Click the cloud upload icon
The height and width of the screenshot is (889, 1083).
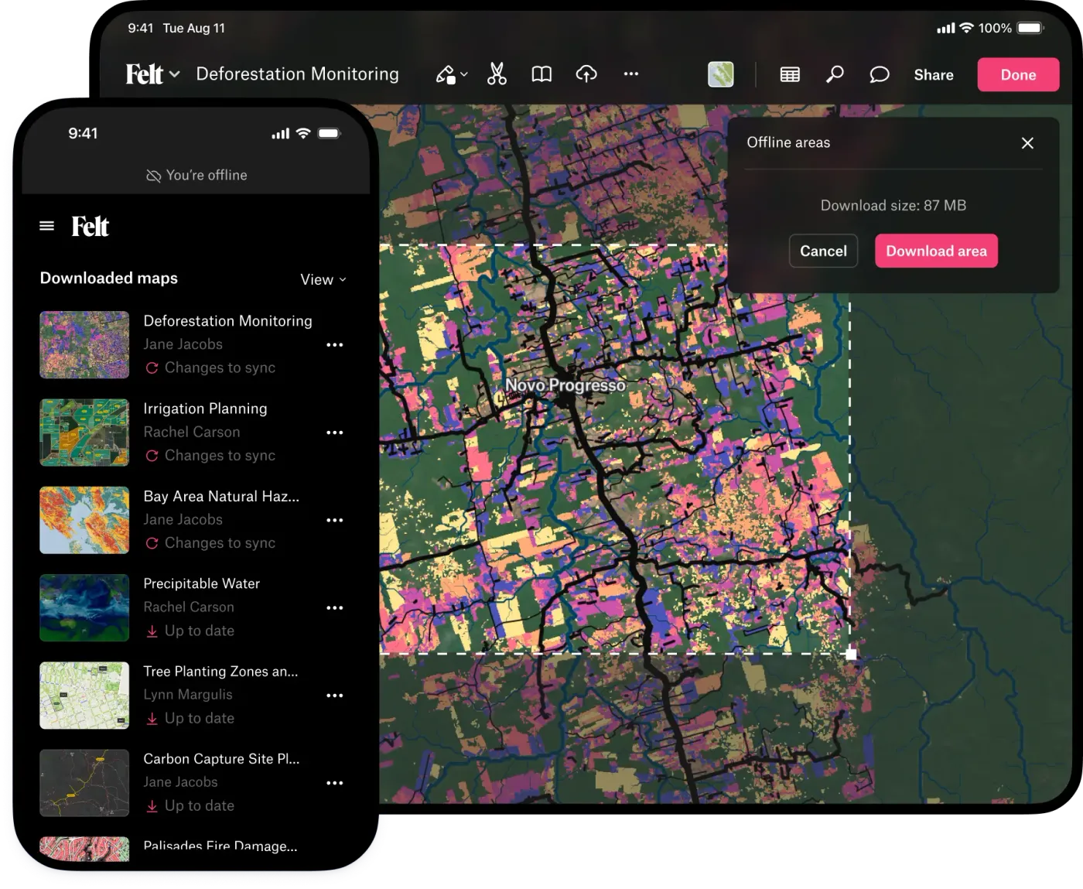pos(586,74)
